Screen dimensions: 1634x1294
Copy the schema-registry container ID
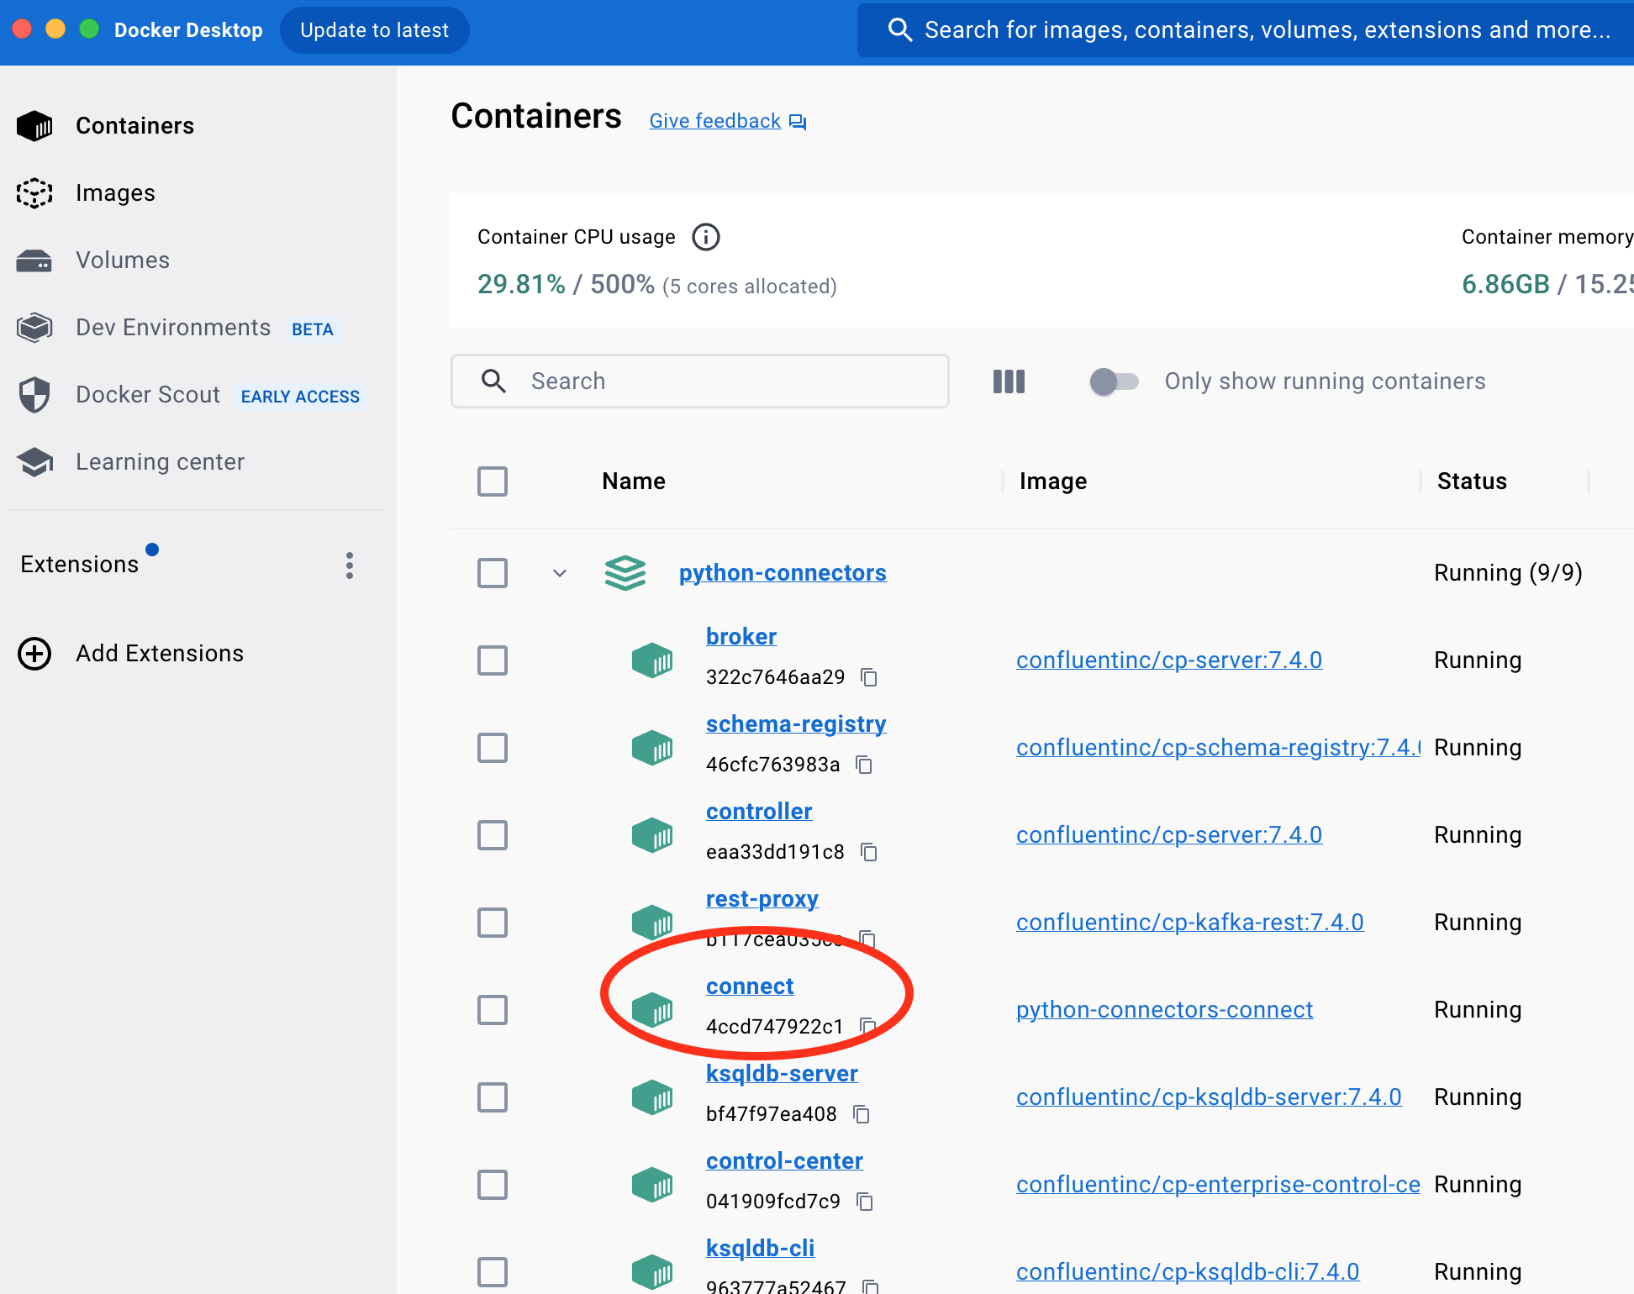coord(864,765)
